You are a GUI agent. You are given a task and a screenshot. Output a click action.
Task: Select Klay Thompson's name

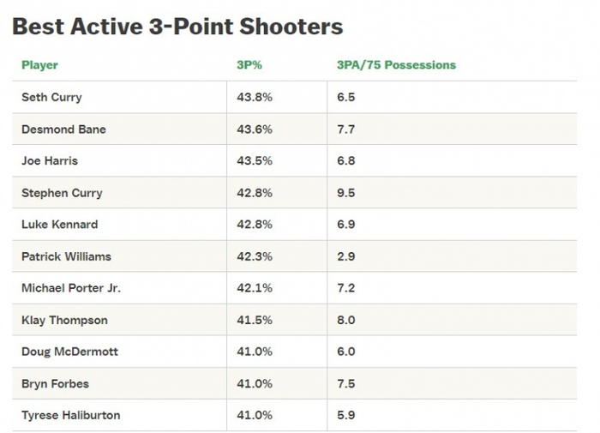tap(64, 320)
